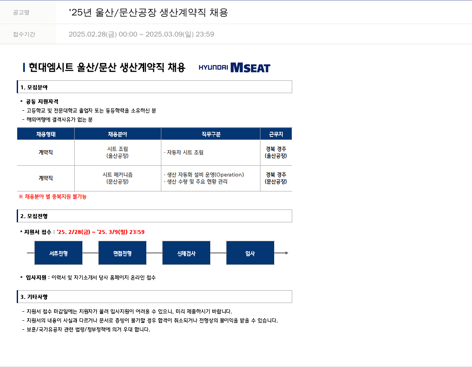Viewport: 472px width, 367px height.
Task: Click the 계약직 cell in the 울산공장 row
Action: [x=46, y=152]
